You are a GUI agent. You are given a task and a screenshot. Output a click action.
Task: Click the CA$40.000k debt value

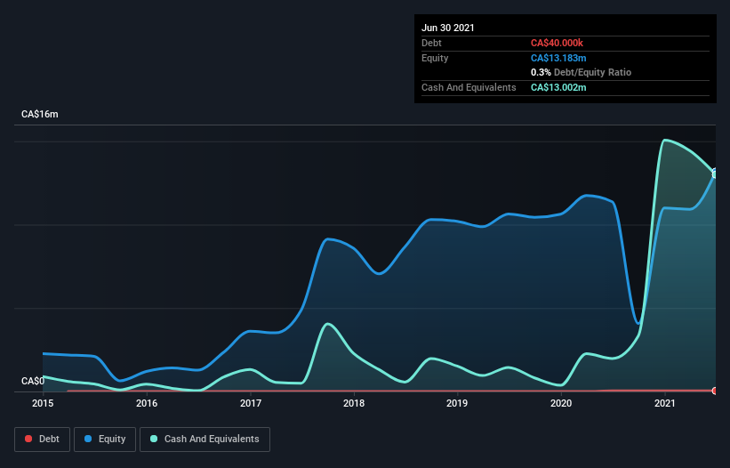click(557, 43)
